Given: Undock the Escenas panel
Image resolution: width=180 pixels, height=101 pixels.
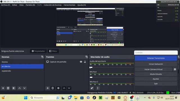Looking at the screenshot, I should point(42,57).
